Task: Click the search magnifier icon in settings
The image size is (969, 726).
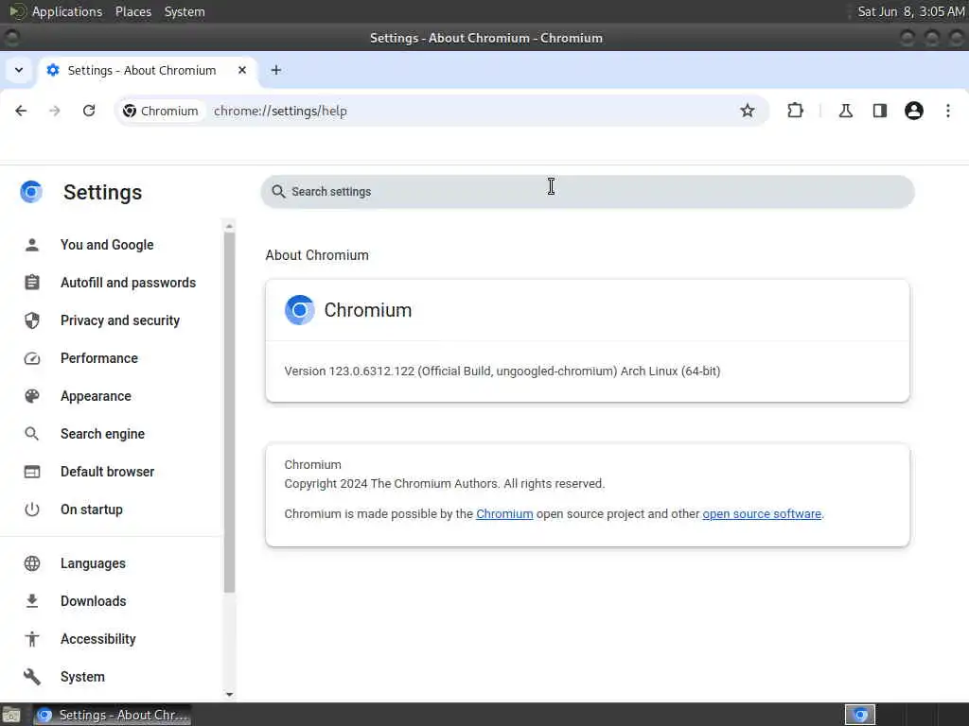Action: pos(279,191)
